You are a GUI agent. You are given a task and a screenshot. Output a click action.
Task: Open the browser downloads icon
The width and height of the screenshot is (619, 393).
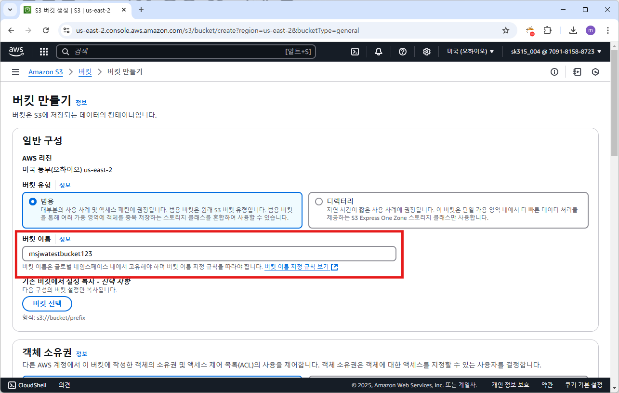(573, 30)
